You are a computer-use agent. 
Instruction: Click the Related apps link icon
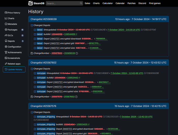coord(6,64)
